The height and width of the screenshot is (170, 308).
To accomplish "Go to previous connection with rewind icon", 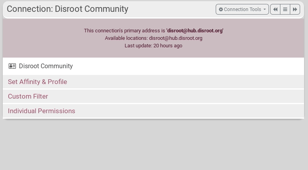I will tap(275, 9).
